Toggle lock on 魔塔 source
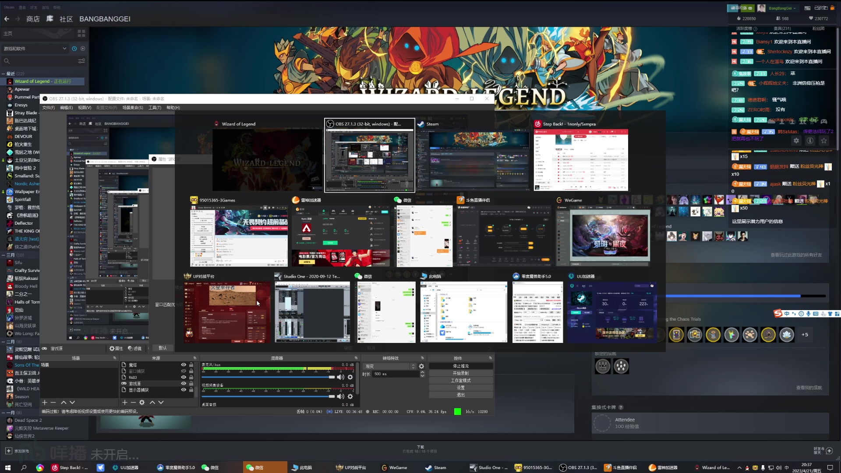 (x=191, y=365)
